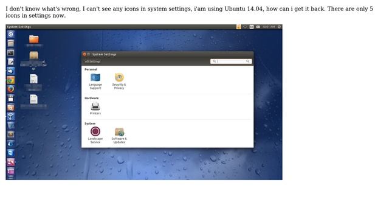
Task: Click the keyboard layout indicator in top panel
Action: pos(252,27)
